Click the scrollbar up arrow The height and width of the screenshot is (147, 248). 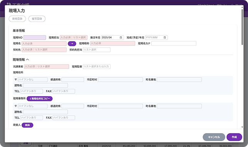coord(242,7)
